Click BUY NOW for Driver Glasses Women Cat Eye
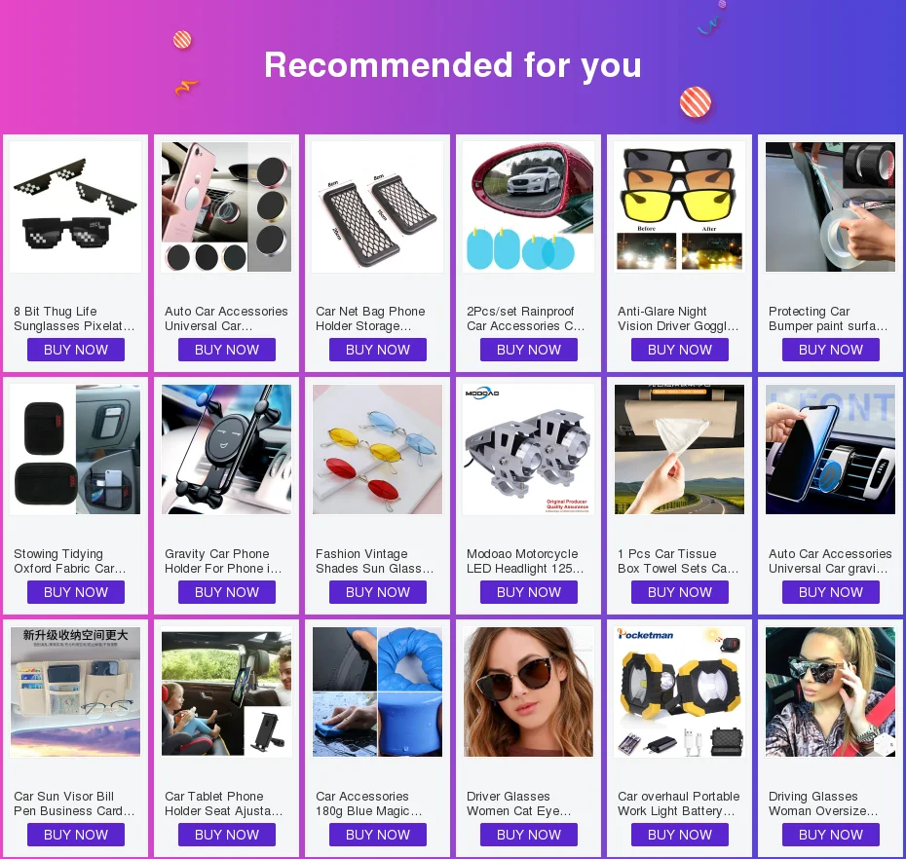This screenshot has height=859, width=906. click(x=529, y=836)
